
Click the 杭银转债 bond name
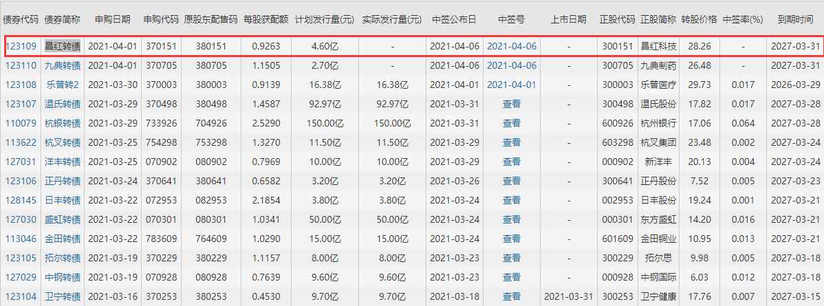(x=63, y=123)
